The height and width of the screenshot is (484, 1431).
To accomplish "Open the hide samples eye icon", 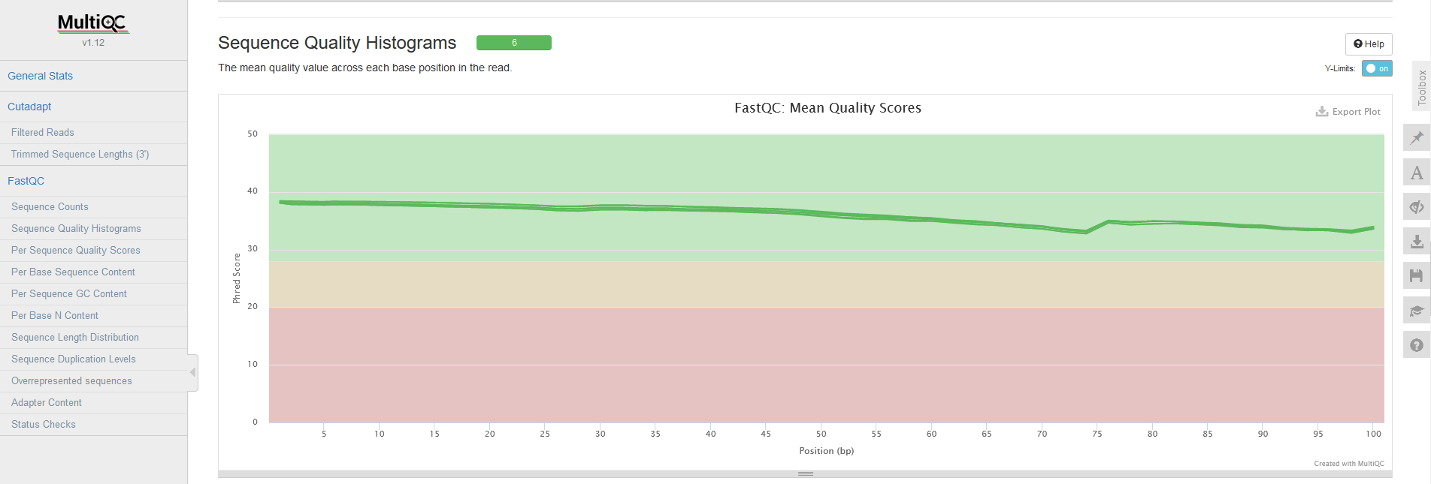I will (x=1416, y=207).
